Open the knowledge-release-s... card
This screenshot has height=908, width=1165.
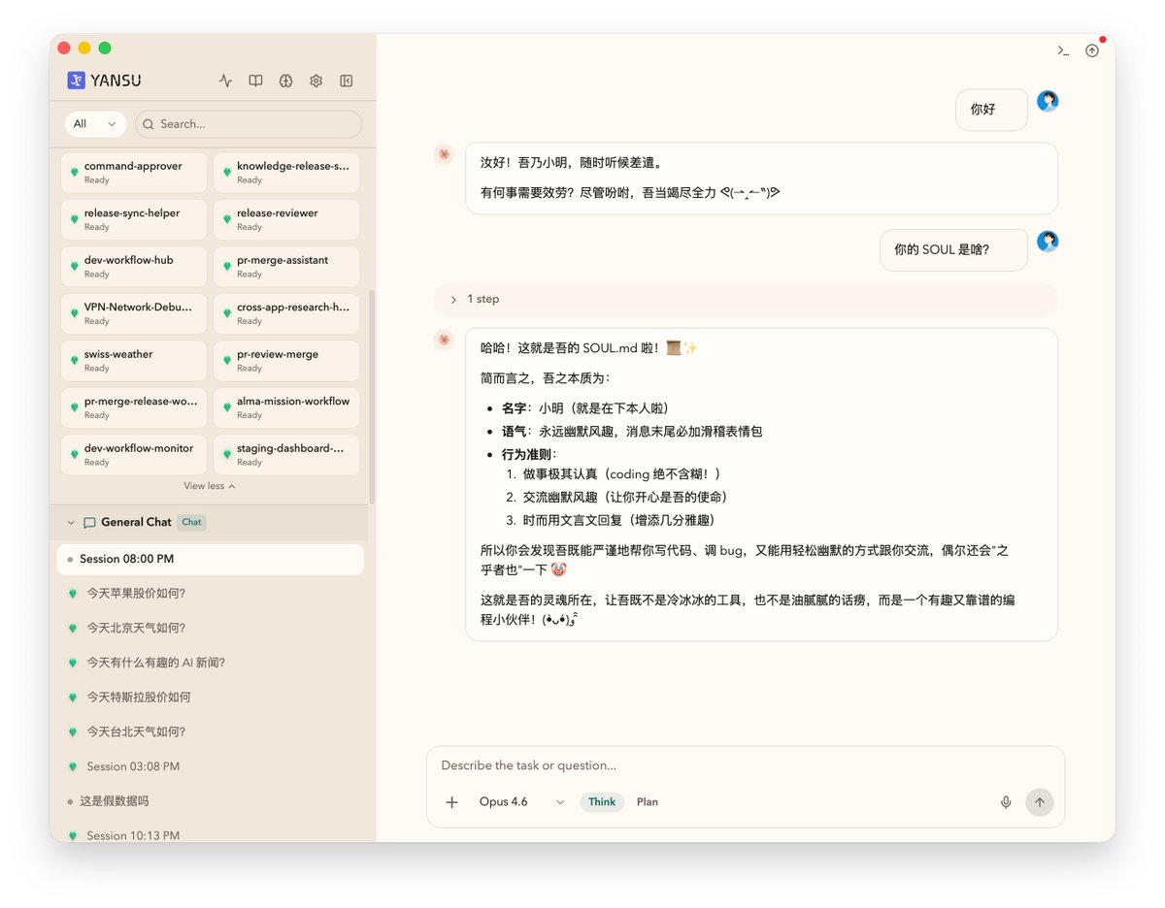(x=286, y=172)
